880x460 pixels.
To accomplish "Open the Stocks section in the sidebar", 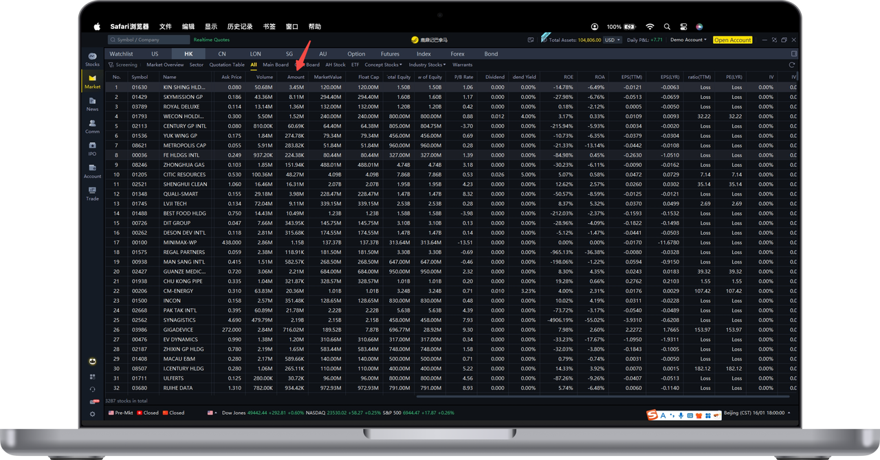I will [x=92, y=59].
